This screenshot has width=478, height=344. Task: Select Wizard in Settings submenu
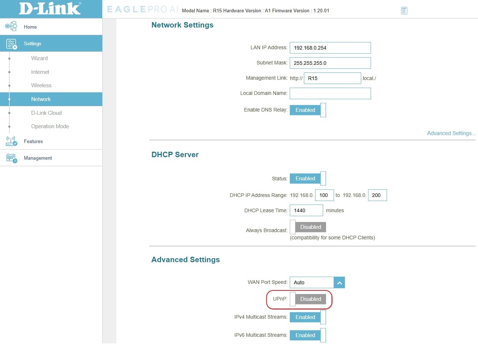39,58
